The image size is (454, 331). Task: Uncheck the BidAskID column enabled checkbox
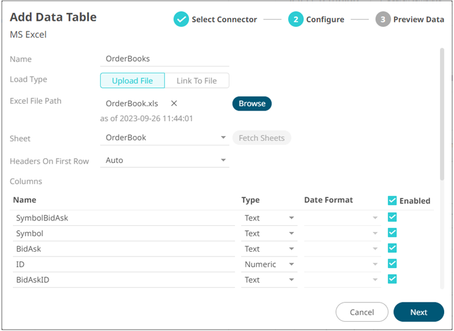pos(392,279)
